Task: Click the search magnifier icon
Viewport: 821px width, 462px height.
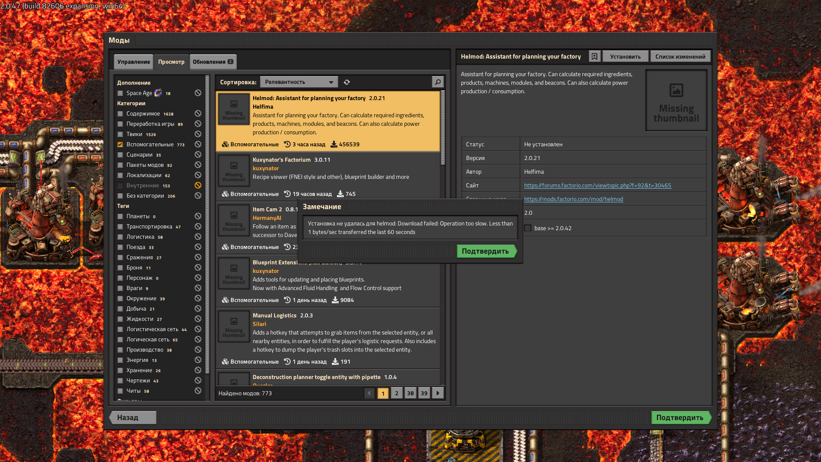Action: 437,82
